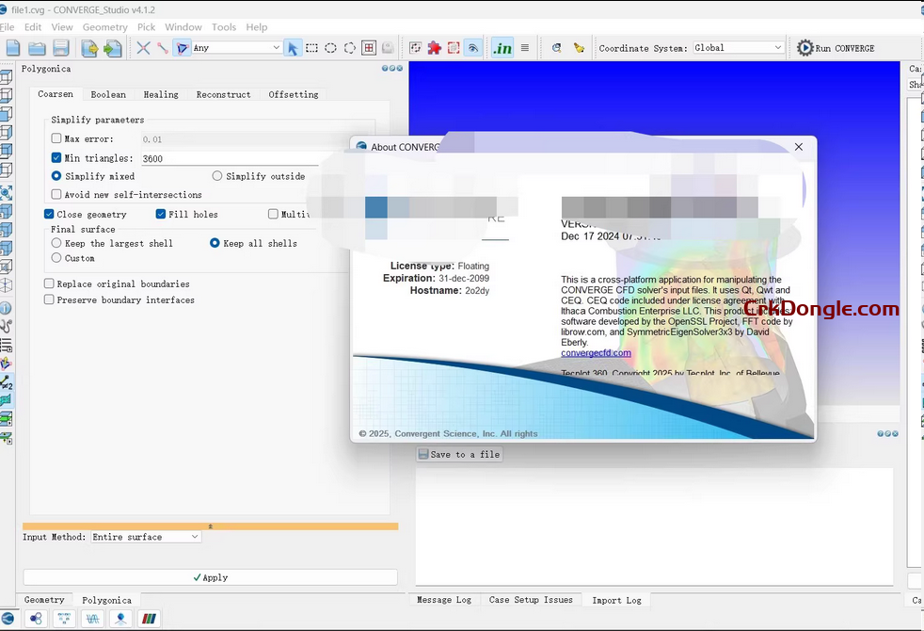Viewport: 924px width, 631px height.
Task: Open the convergecfd.com link
Action: coord(596,353)
